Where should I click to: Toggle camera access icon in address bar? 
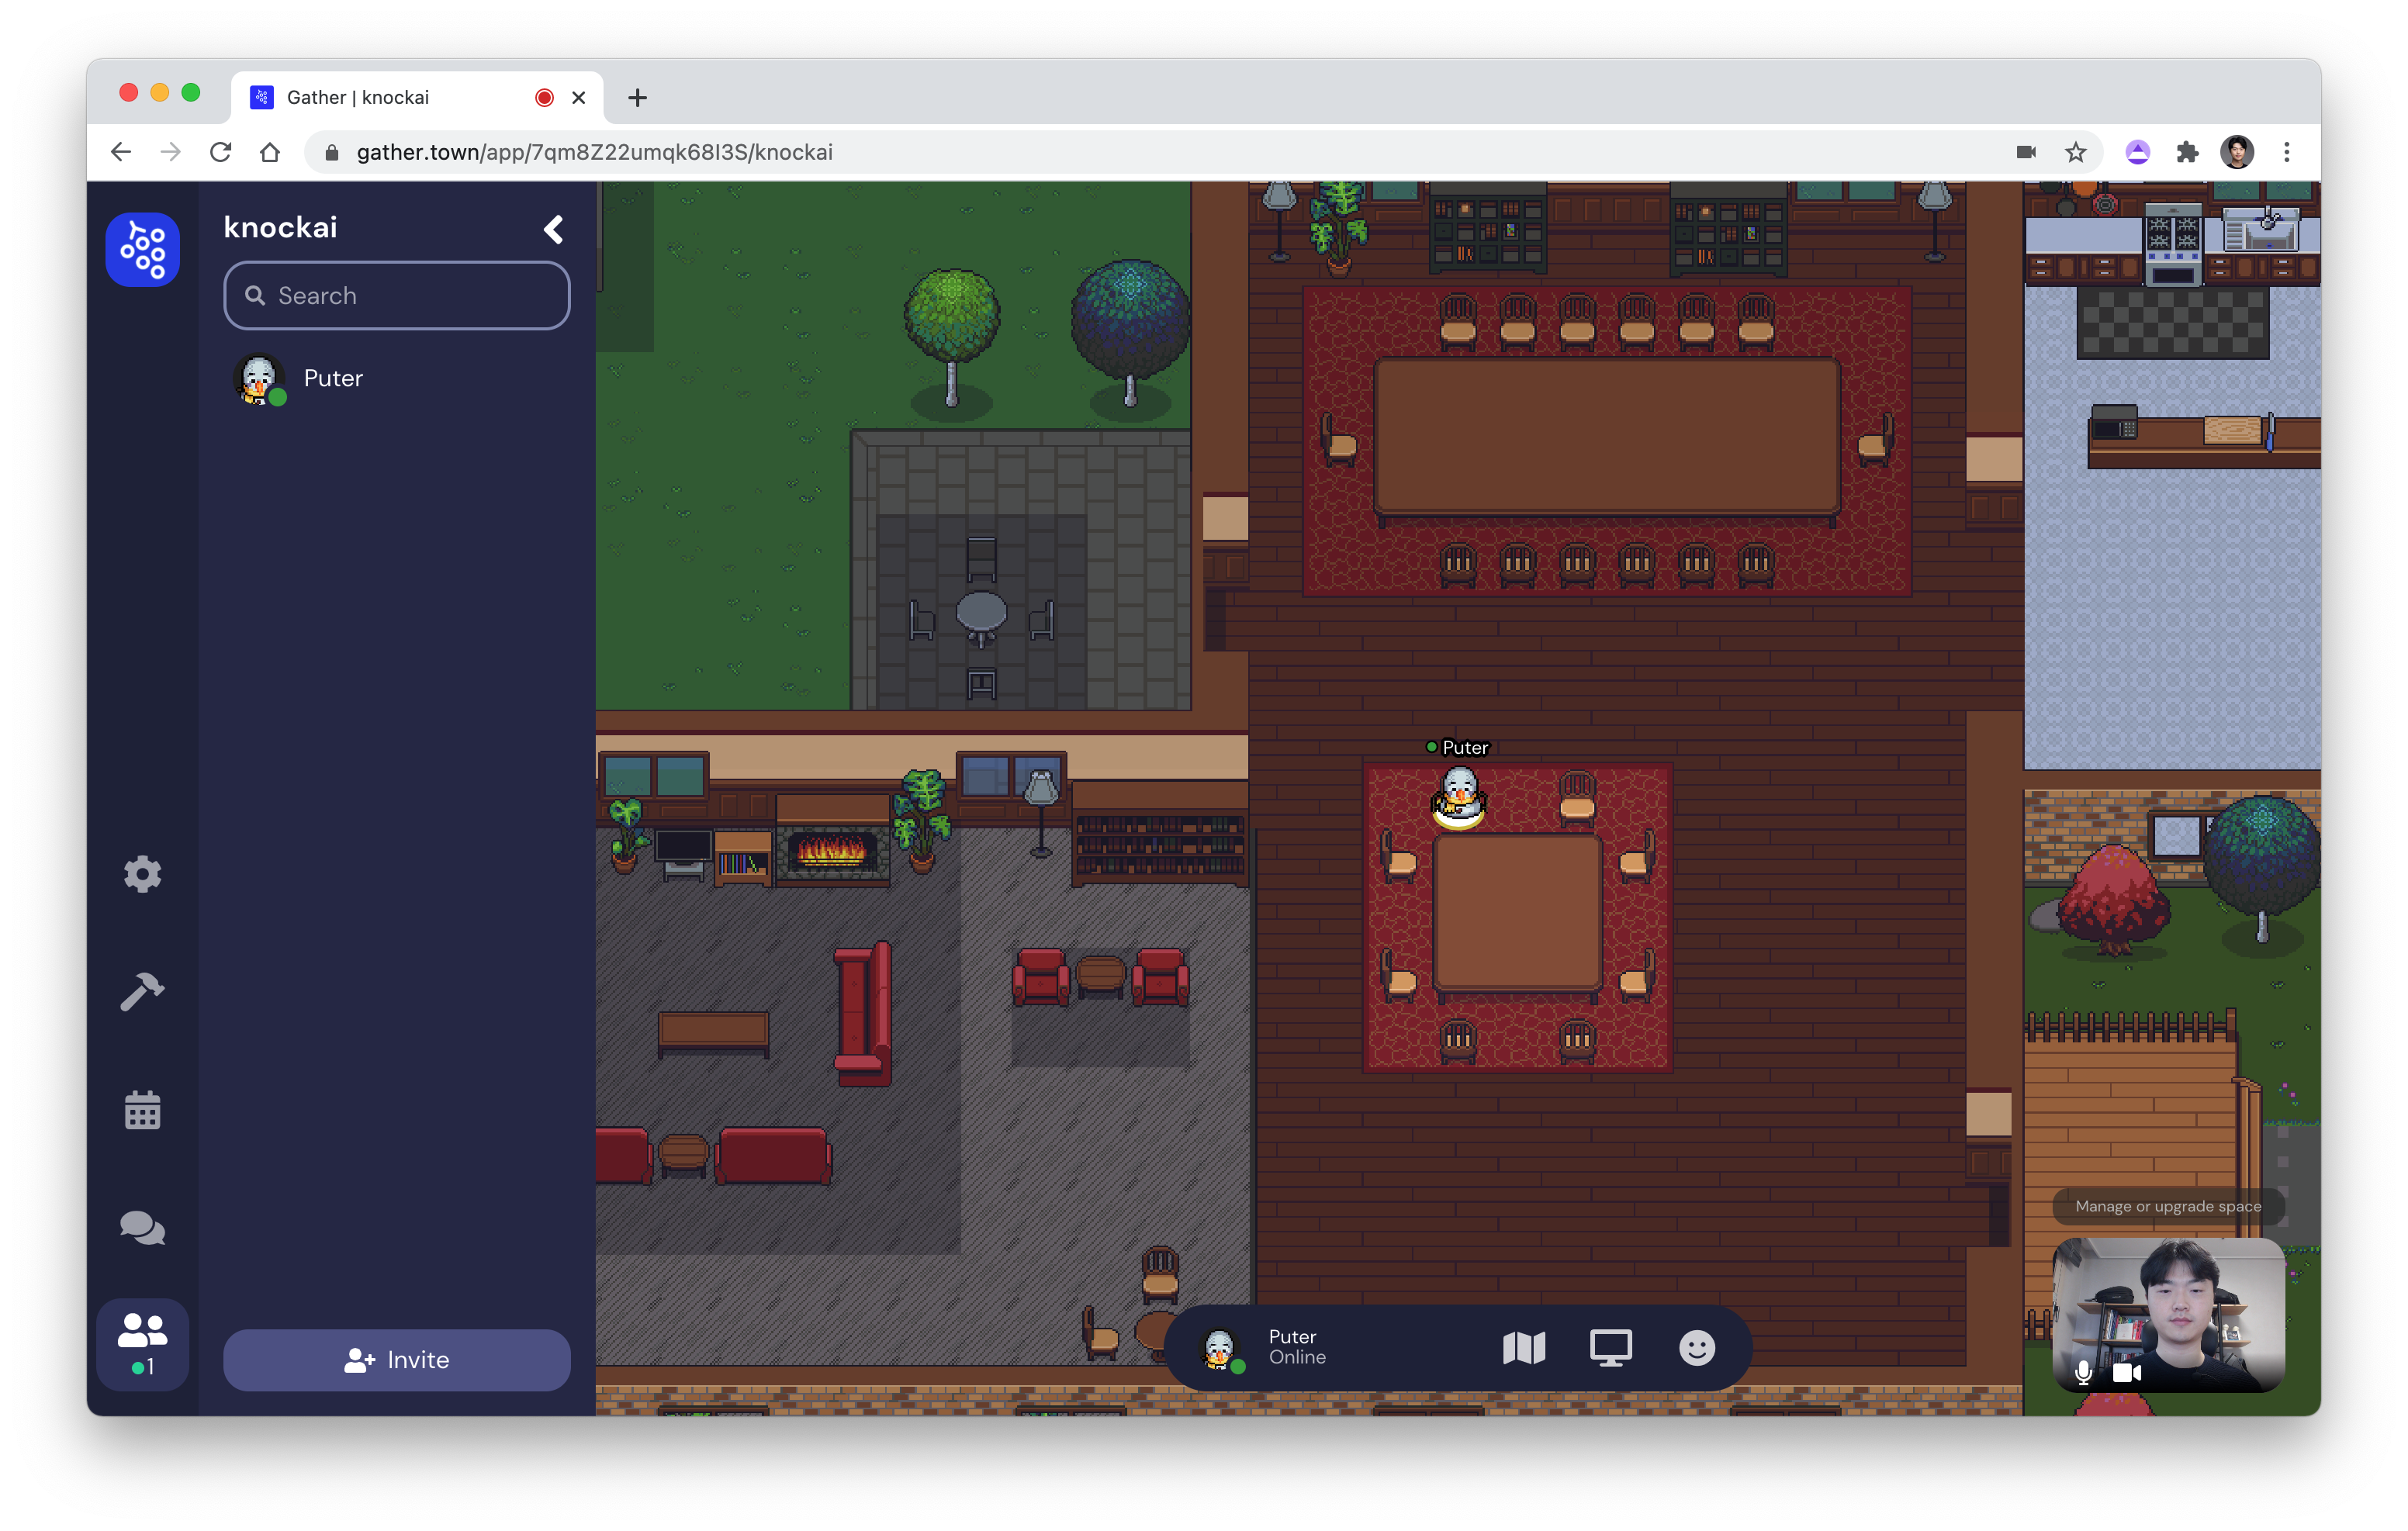(x=2025, y=152)
